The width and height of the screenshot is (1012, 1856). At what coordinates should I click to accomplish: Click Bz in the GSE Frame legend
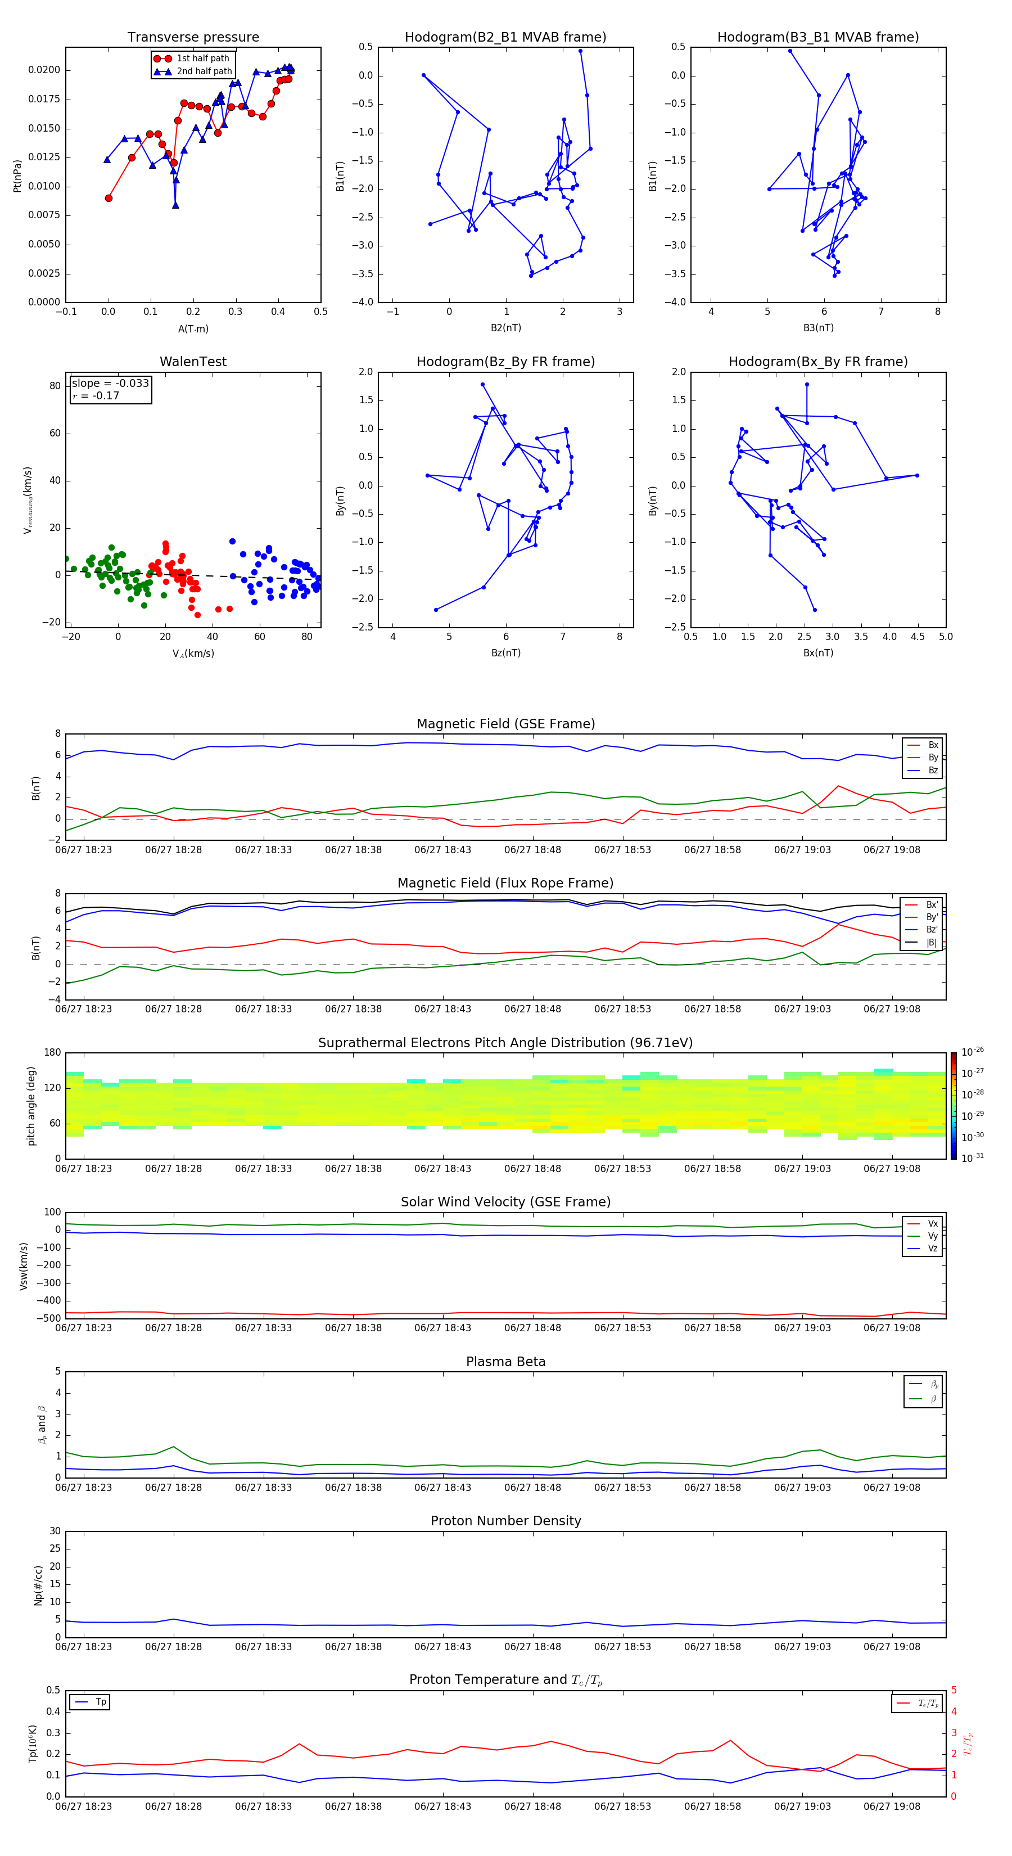coord(923,770)
